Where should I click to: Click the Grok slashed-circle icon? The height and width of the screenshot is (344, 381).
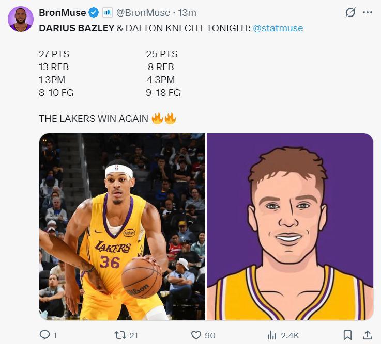(x=350, y=12)
